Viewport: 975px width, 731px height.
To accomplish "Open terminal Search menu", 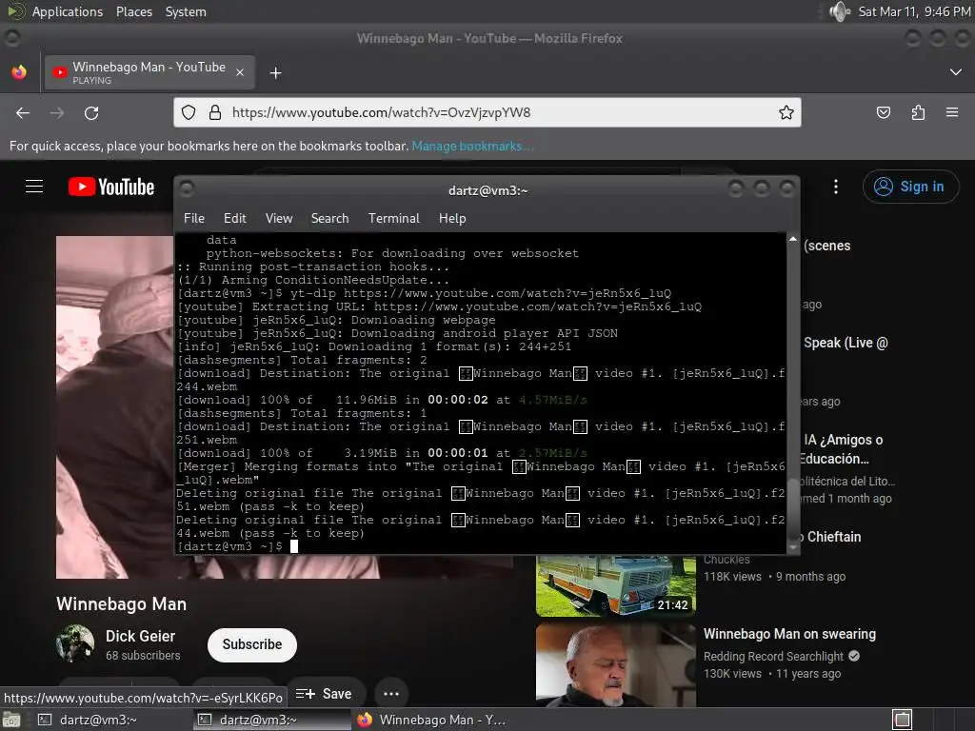I will point(329,218).
